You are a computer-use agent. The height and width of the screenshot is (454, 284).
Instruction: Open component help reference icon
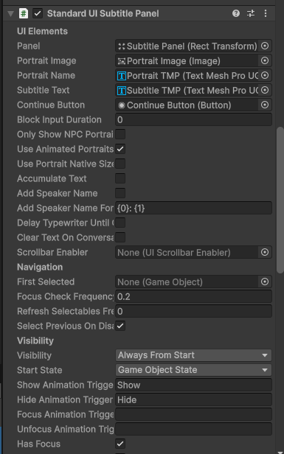236,13
